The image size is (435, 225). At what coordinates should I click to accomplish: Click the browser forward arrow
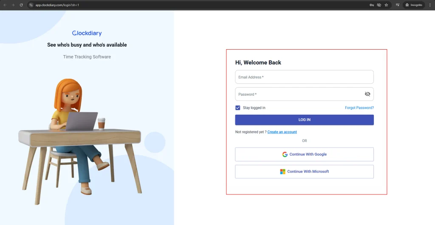click(13, 5)
